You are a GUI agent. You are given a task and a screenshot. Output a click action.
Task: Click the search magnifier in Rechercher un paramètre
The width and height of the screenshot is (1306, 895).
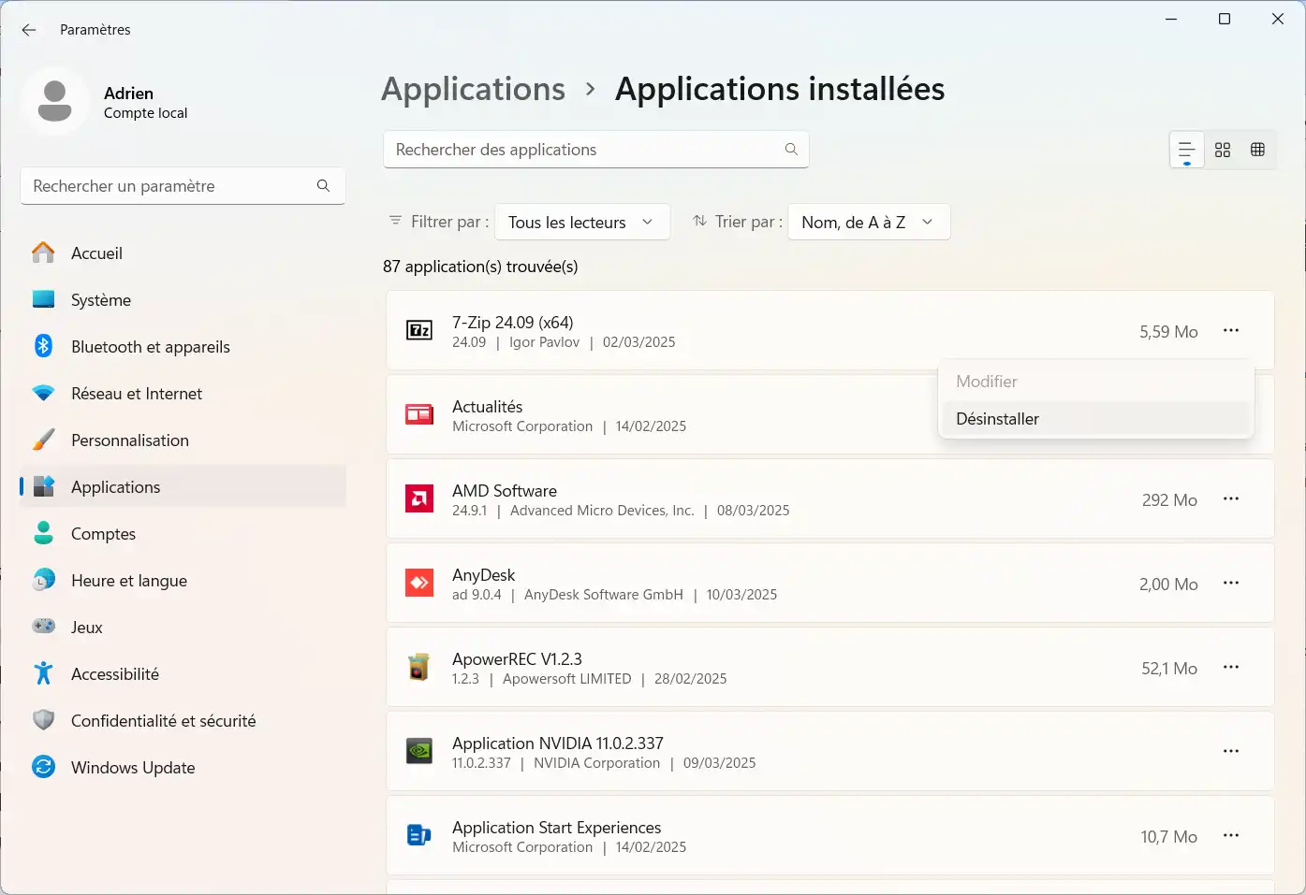click(x=323, y=186)
